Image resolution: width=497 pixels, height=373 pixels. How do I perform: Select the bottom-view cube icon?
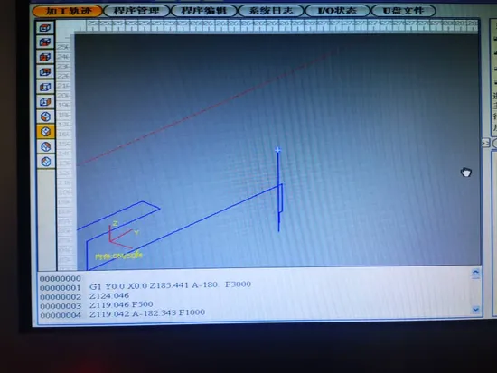(x=45, y=42)
